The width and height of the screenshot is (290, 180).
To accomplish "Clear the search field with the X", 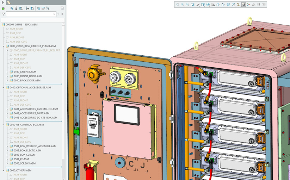I will pos(54,14).
